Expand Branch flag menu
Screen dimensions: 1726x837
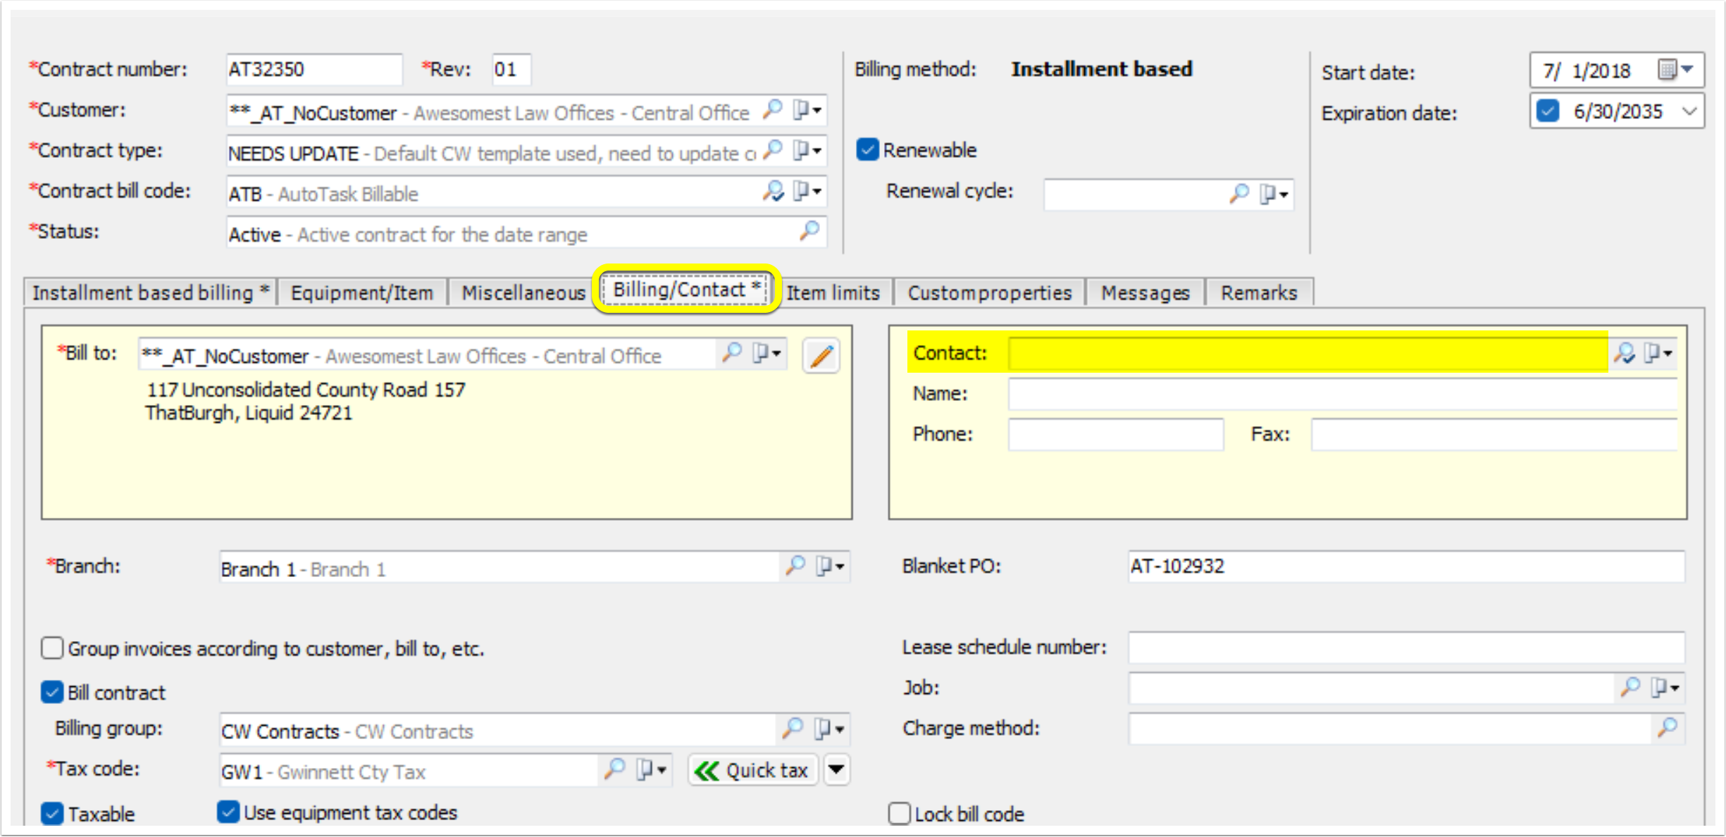[x=830, y=566]
